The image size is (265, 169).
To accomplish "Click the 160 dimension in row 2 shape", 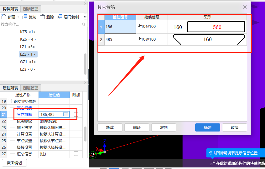I will point(208,39).
